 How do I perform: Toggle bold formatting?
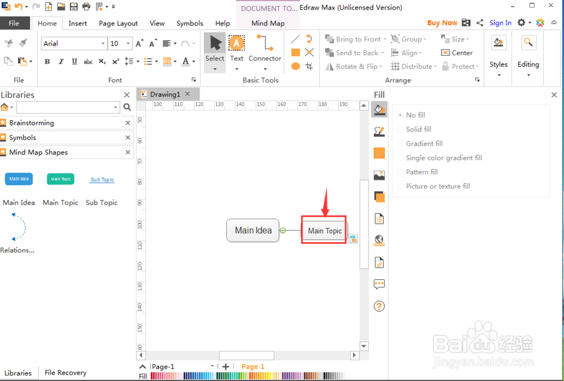pos(47,62)
